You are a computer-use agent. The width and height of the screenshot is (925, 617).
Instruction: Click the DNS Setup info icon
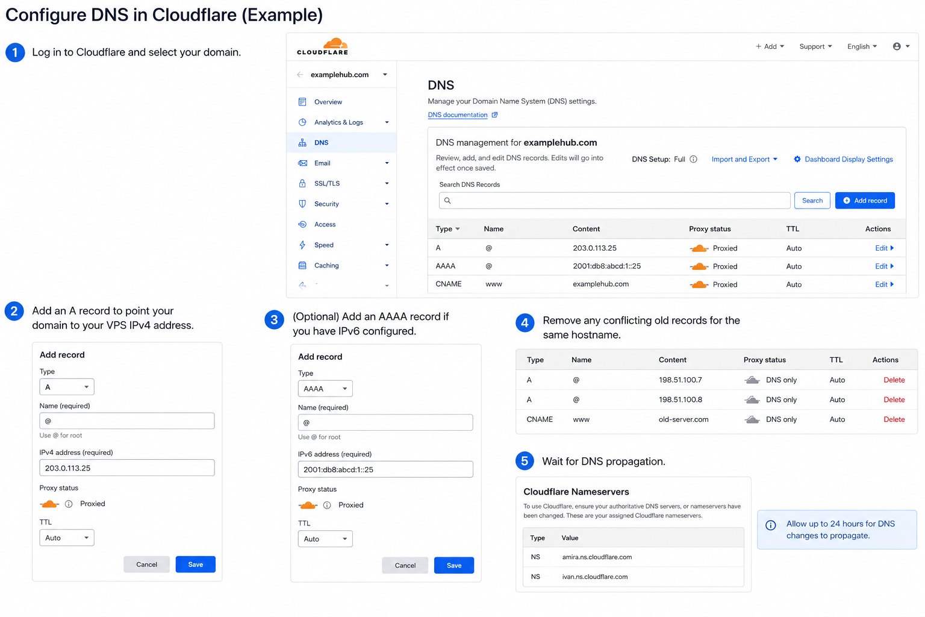pos(693,159)
